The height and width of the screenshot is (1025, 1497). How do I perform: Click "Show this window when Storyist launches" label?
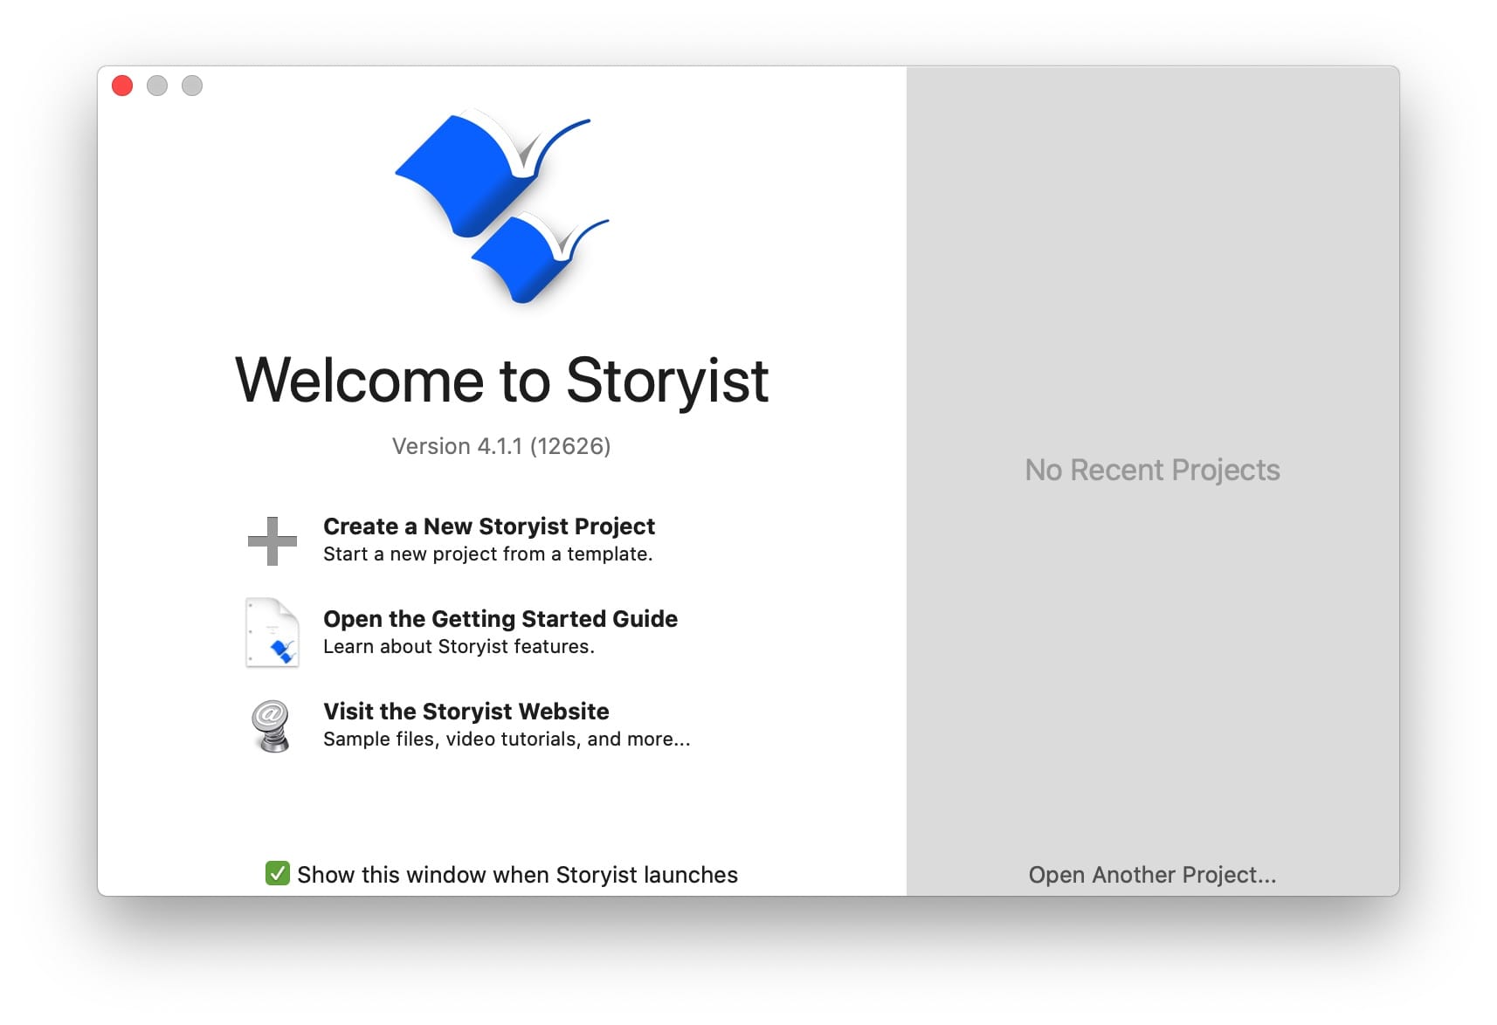coord(517,875)
